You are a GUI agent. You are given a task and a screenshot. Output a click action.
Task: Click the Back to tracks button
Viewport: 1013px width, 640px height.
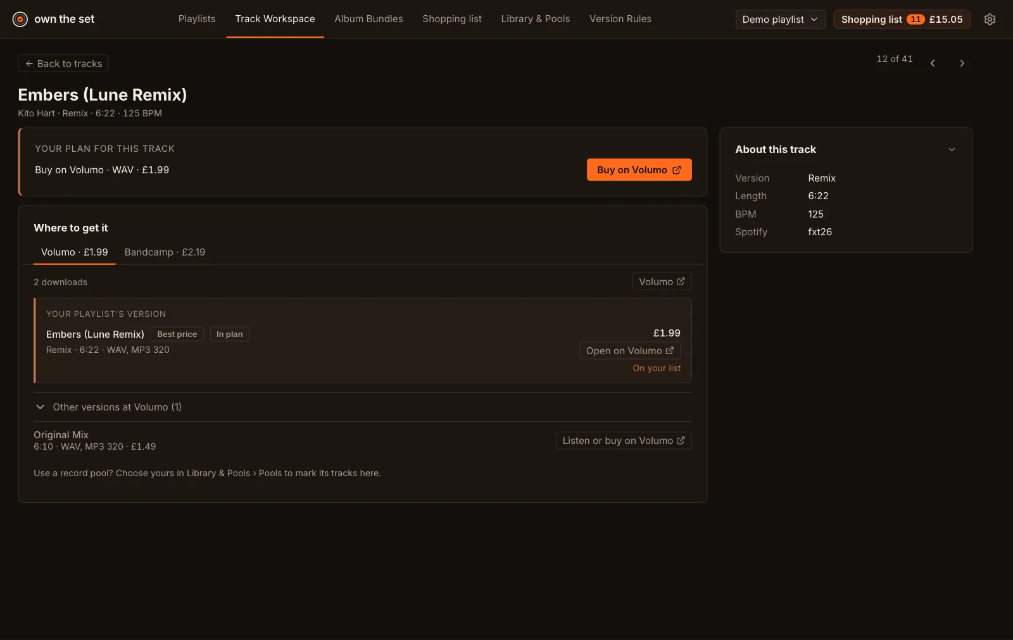pos(63,63)
